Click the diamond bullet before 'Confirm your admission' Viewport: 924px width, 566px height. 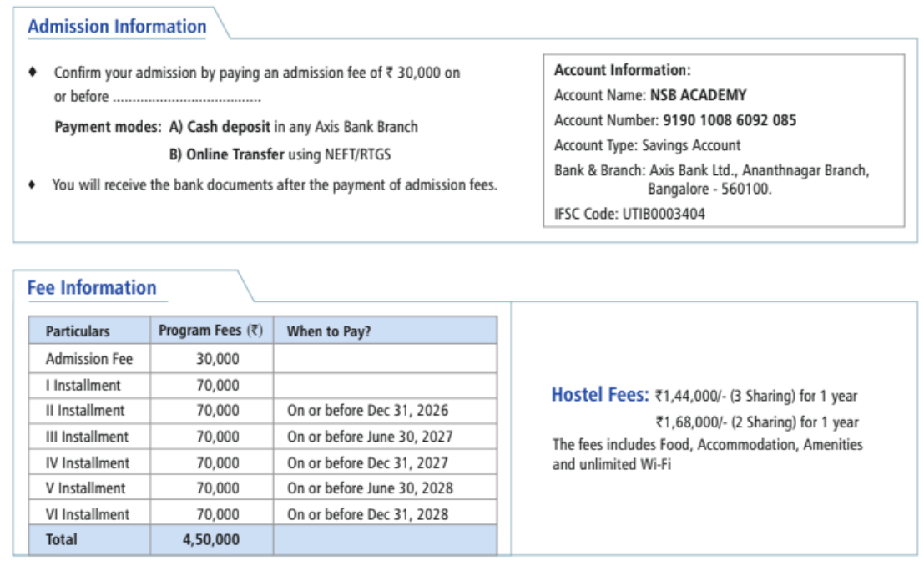point(32,73)
